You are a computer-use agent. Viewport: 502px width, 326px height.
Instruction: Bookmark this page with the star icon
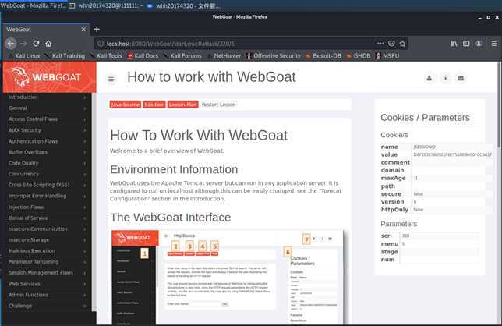pyautogui.click(x=402, y=43)
